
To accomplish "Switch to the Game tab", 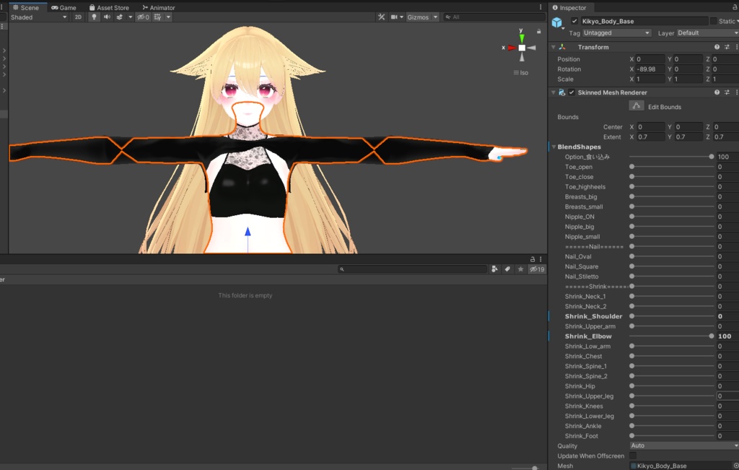I will point(65,6).
